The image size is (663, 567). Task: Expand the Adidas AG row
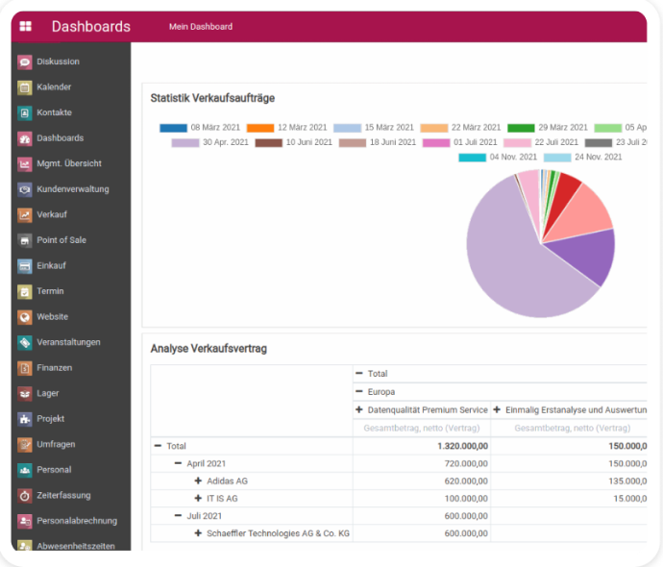pos(198,481)
